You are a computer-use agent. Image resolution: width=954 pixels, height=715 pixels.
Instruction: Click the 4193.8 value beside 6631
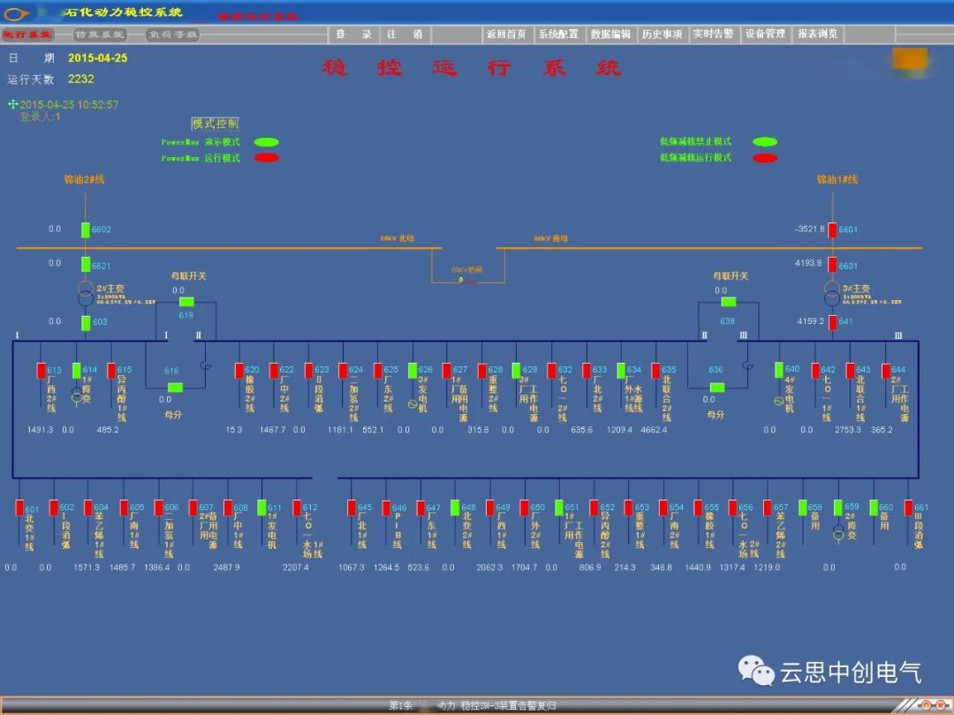[808, 263]
